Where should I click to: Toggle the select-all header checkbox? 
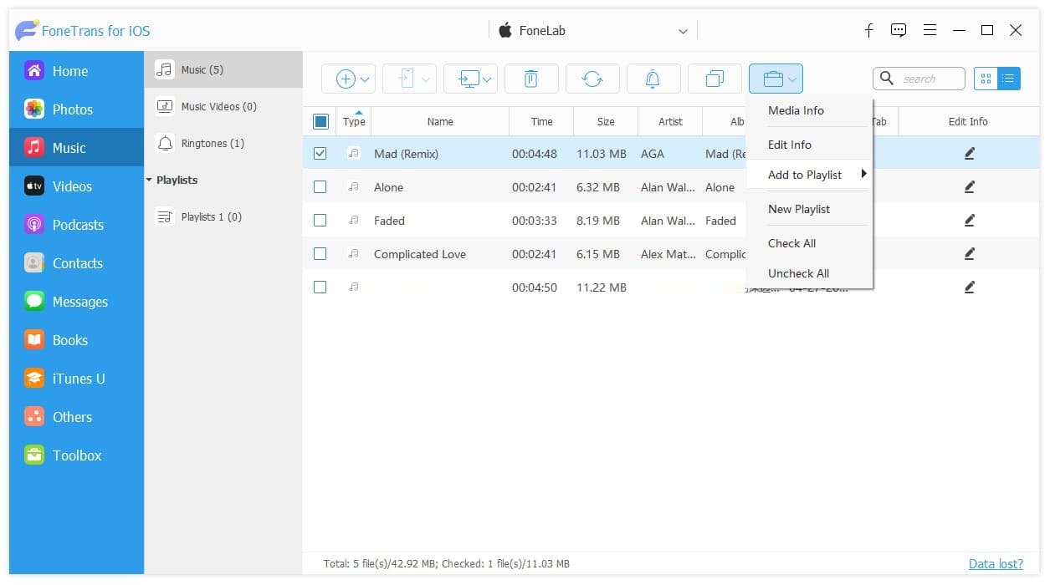pyautogui.click(x=321, y=121)
